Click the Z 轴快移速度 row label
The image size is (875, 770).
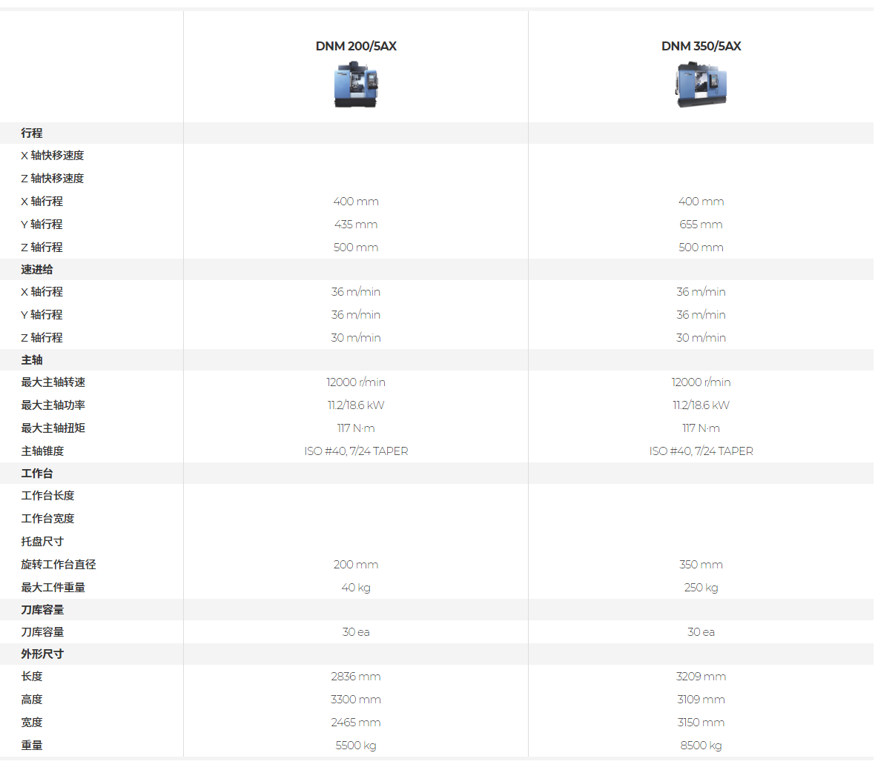click(x=53, y=179)
